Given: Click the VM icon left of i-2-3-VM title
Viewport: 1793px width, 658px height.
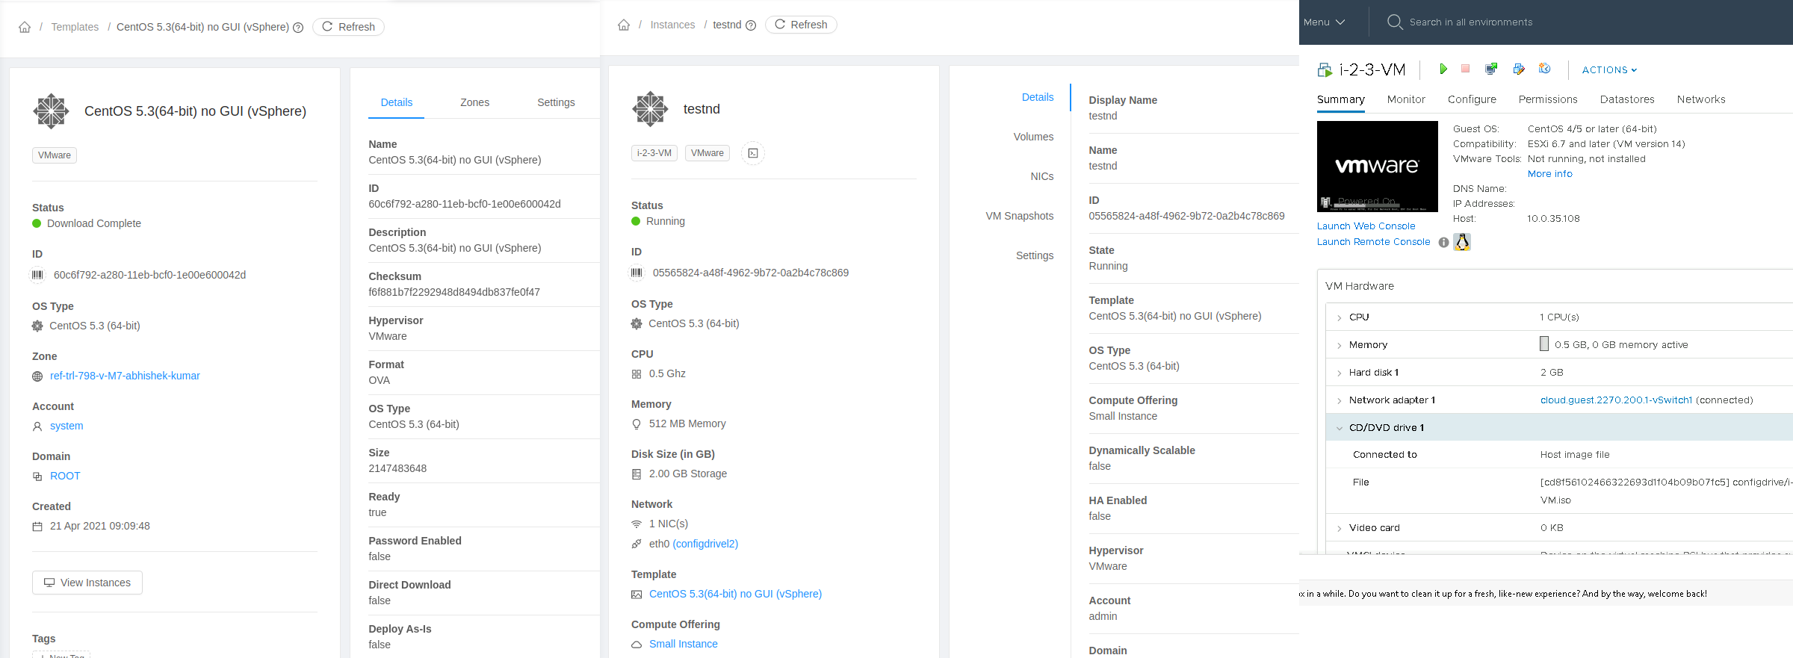Looking at the screenshot, I should coord(1325,70).
